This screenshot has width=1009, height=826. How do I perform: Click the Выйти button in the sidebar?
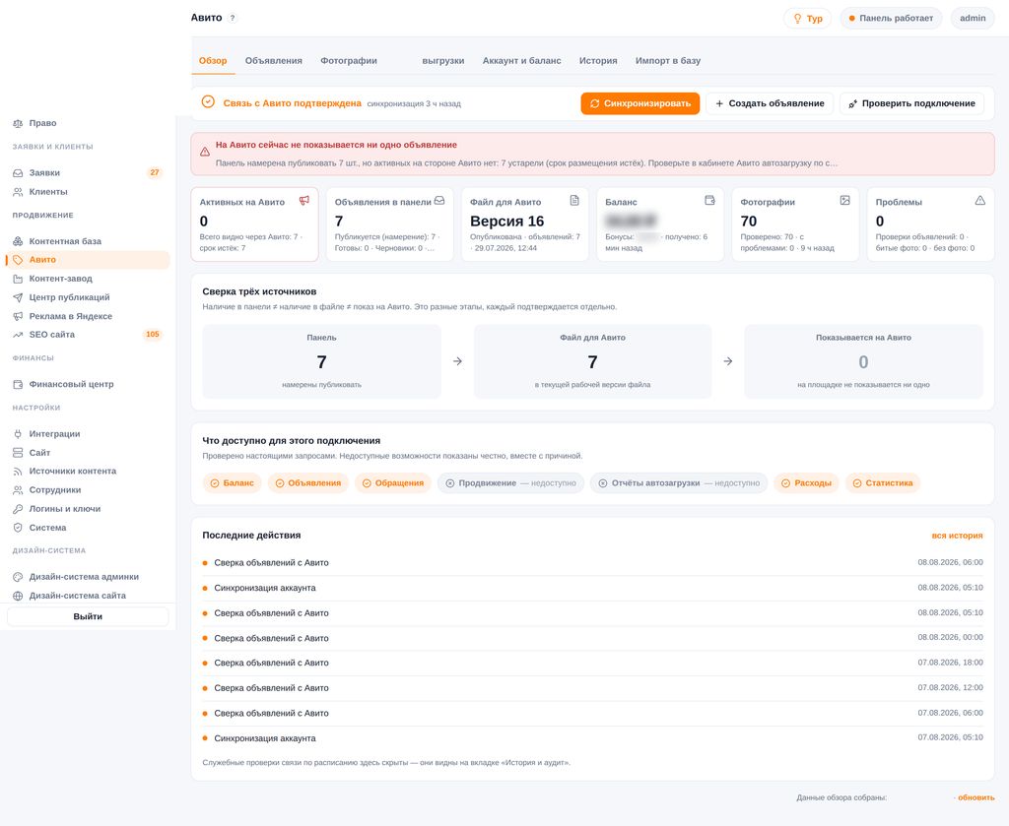coord(88,616)
